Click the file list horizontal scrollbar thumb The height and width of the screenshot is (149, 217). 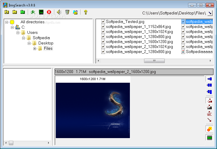tap(154, 61)
